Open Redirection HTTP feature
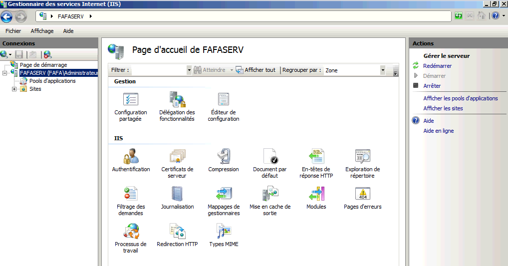 click(x=177, y=235)
